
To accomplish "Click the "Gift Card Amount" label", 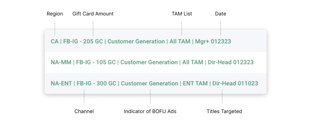I will pyautogui.click(x=93, y=14).
